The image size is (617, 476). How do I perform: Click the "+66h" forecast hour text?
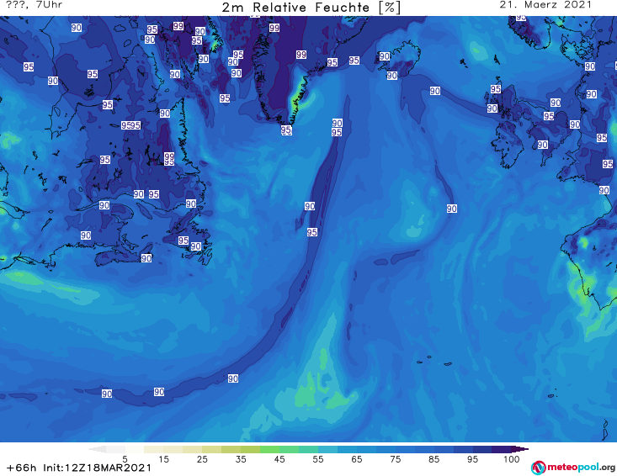tap(22, 468)
